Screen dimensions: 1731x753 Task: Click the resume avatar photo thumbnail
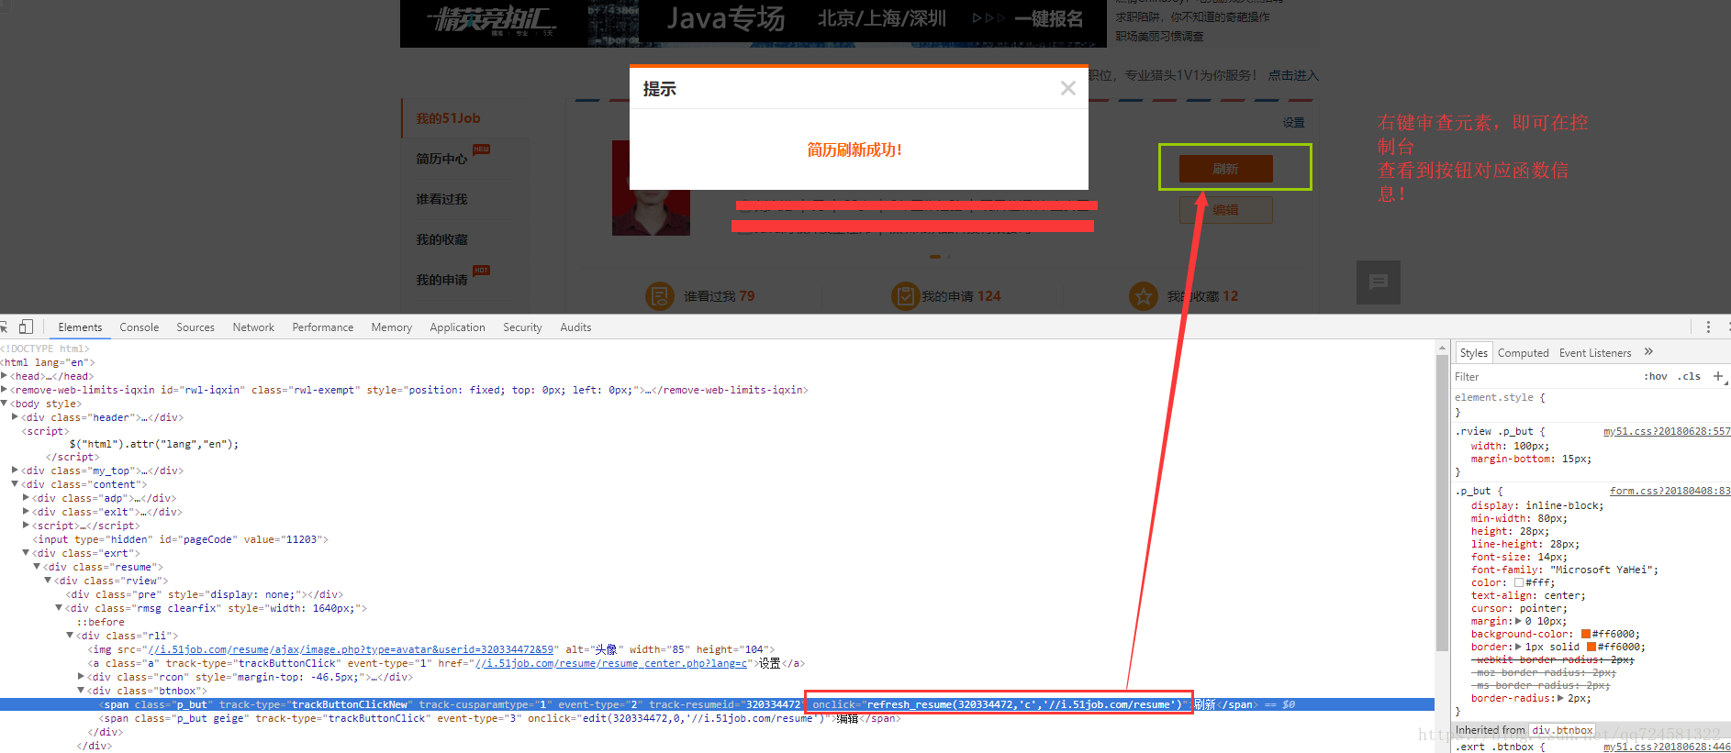coord(651,188)
